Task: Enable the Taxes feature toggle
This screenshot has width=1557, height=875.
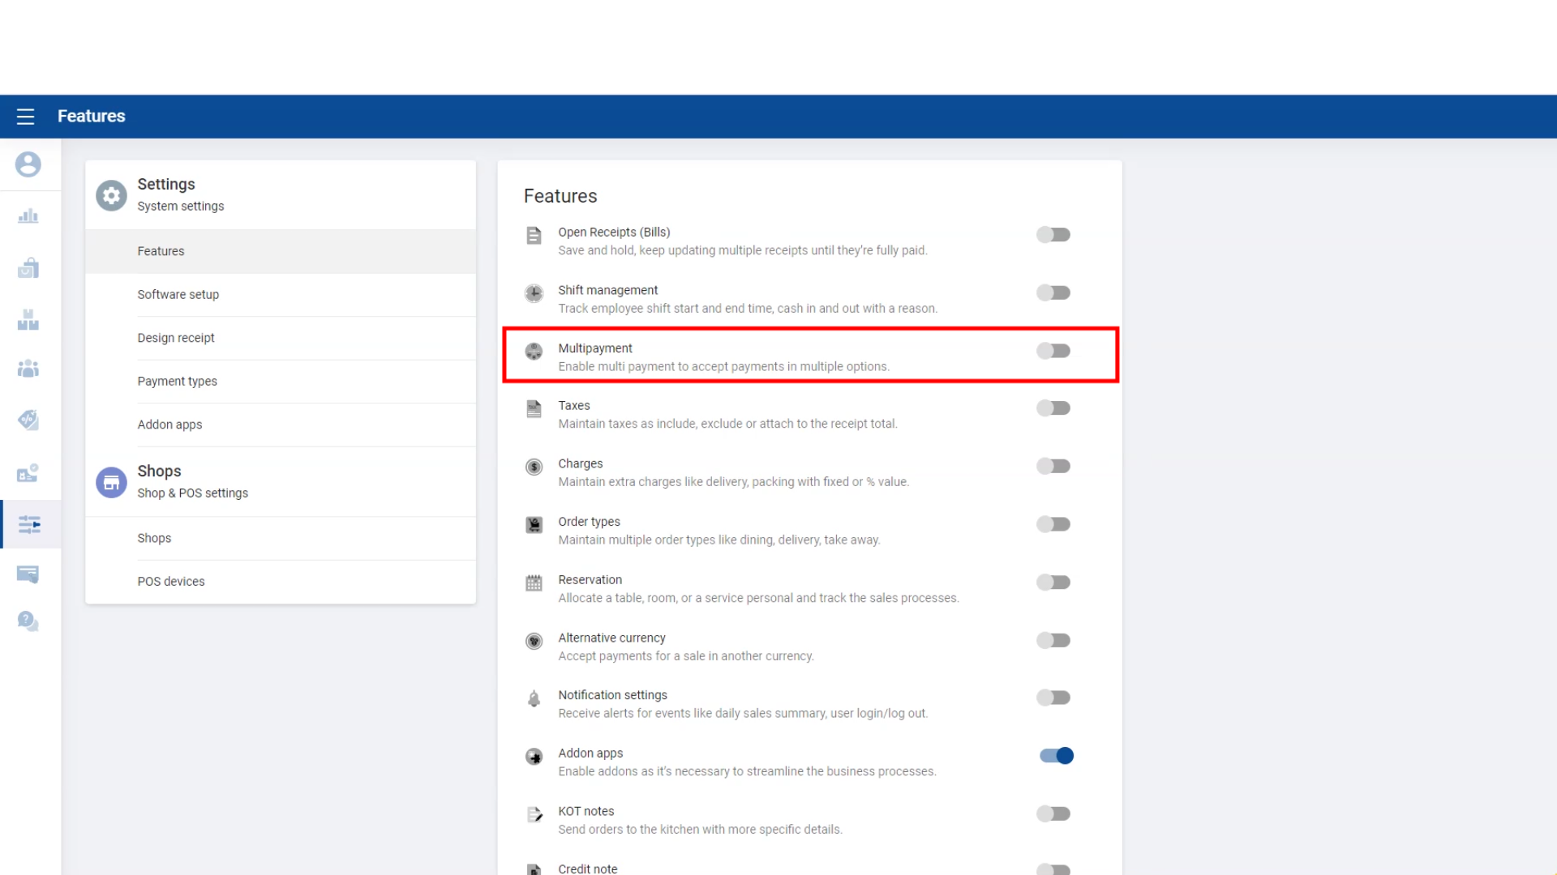Action: click(1053, 408)
